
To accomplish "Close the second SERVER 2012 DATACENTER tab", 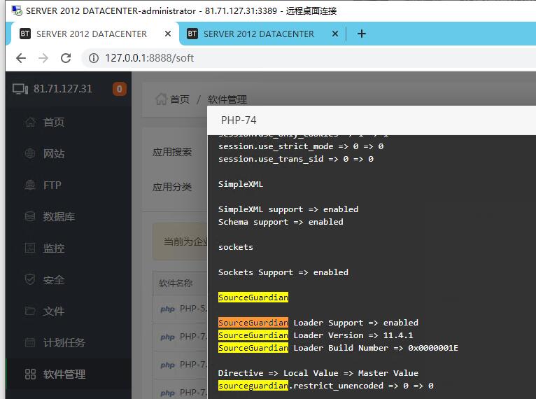I will pos(335,34).
